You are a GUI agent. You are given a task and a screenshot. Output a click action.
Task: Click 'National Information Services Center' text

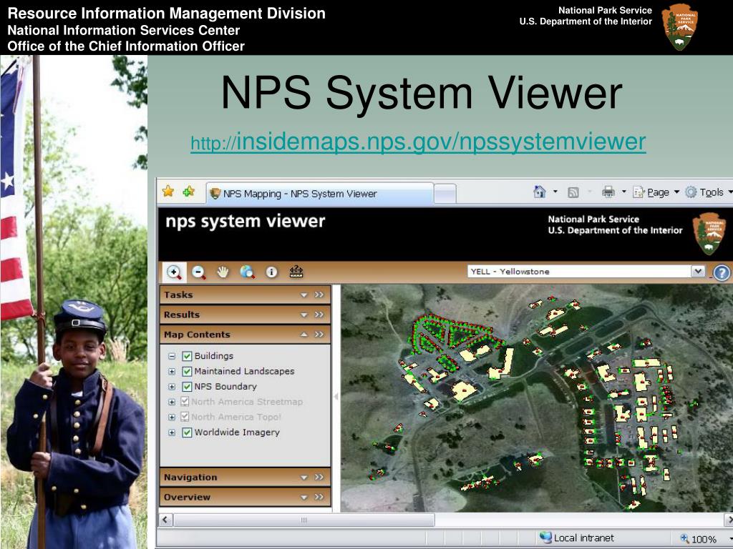124,30
